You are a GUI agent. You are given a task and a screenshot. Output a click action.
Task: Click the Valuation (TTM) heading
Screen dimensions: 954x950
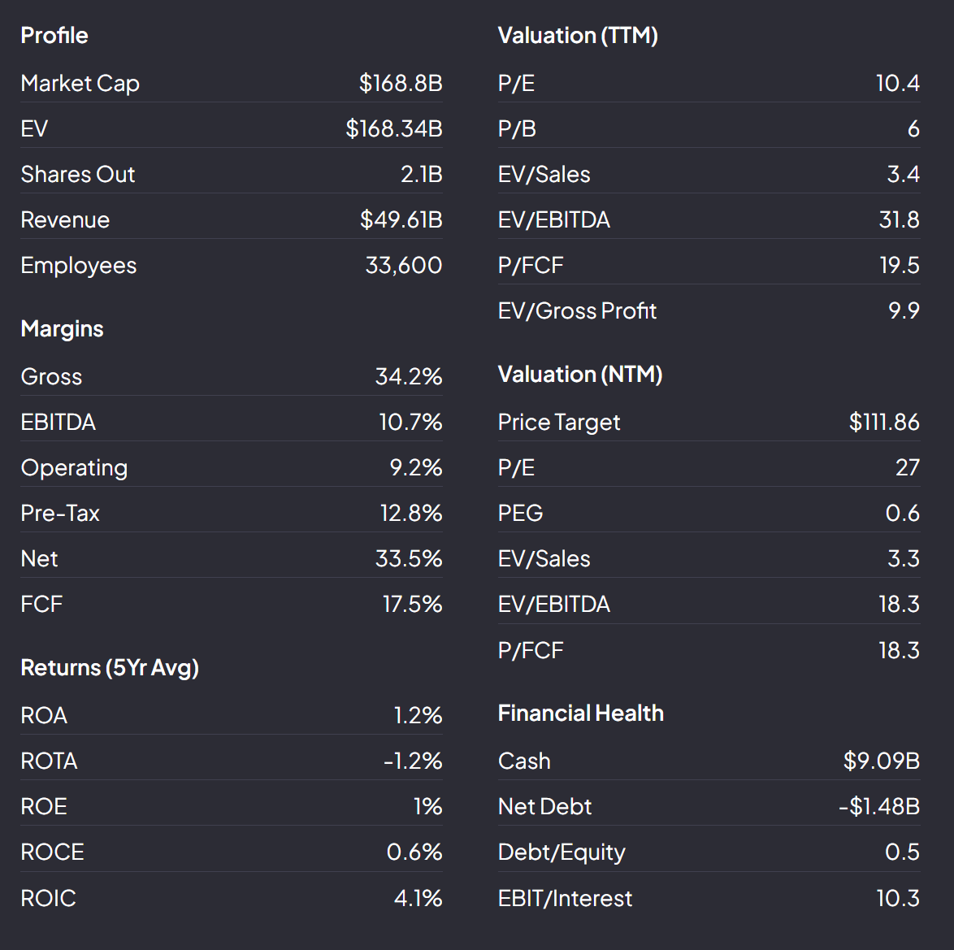(x=578, y=35)
